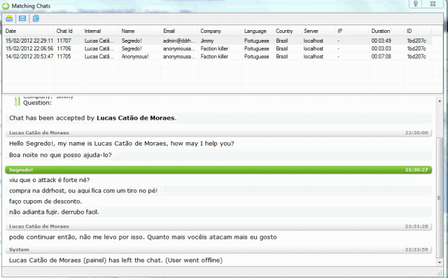Click the 'has left the chat' system message
This screenshot has height=278, width=448.
click(x=115, y=260)
